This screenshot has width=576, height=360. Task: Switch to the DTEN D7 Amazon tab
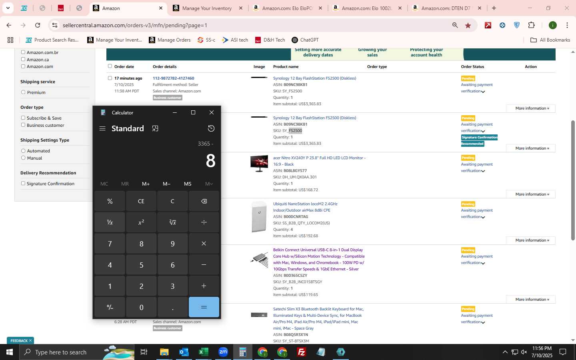[446, 8]
